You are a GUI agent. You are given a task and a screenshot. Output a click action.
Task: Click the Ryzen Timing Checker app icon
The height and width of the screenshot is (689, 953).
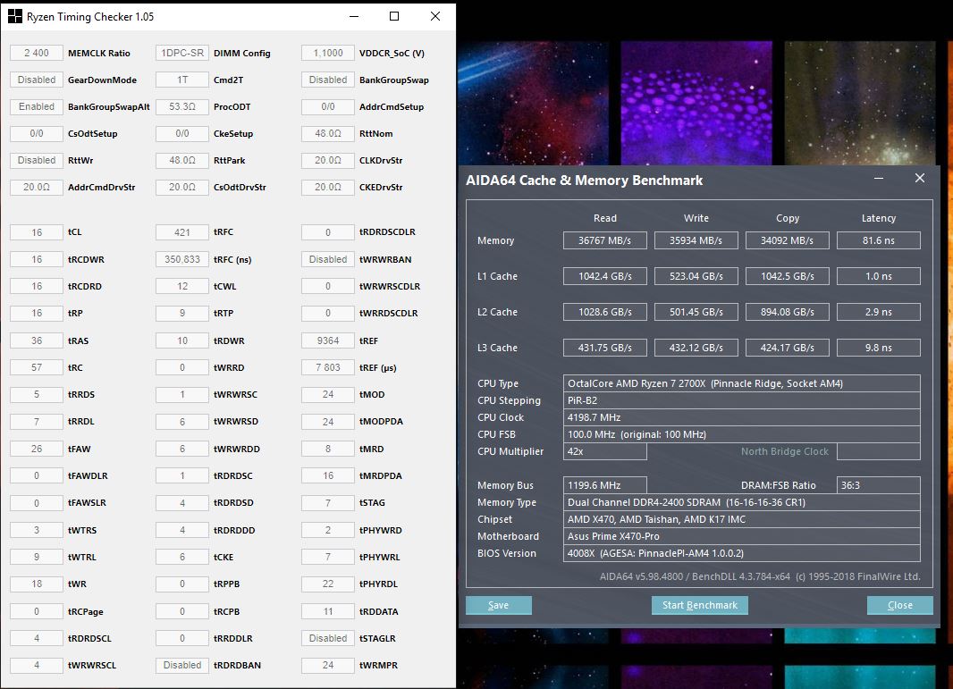pos(14,16)
